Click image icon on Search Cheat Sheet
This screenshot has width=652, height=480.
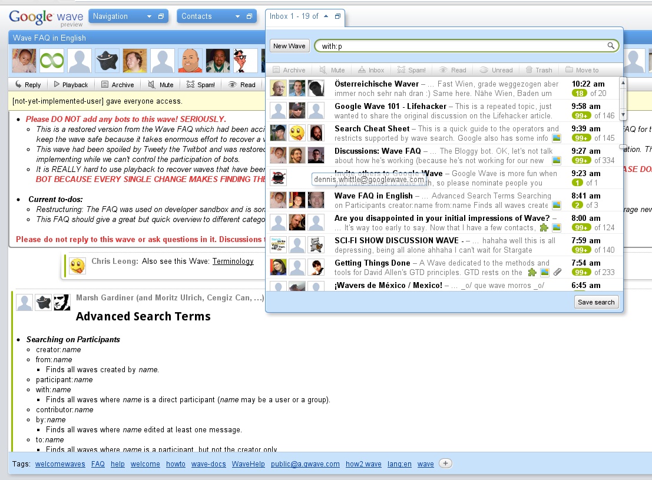point(557,138)
